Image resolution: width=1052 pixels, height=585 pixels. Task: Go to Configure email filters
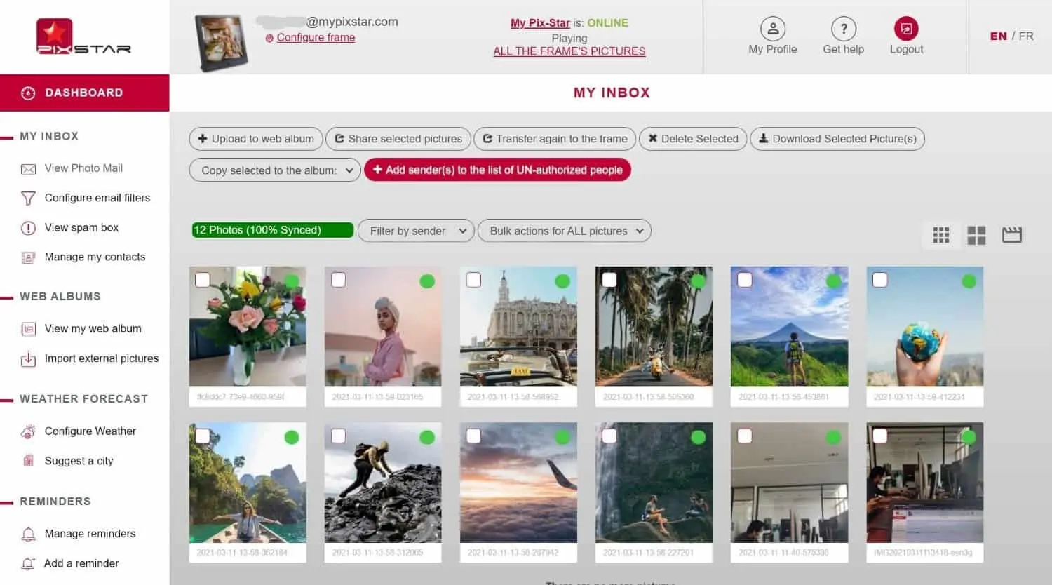[97, 198]
